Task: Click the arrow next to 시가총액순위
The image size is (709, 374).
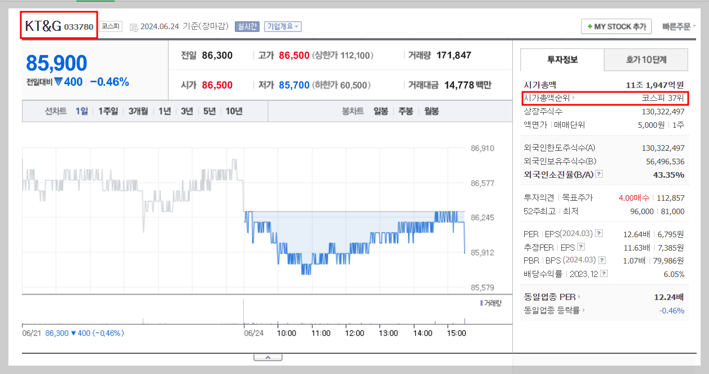Action: tap(574, 98)
